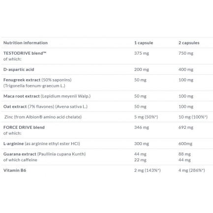Click the 375 mg value
213x213 pixels.
pyautogui.click(x=142, y=53)
